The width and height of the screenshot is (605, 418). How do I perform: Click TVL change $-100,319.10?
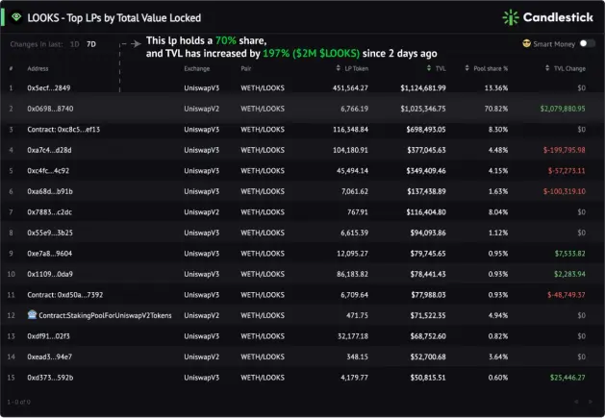[564, 191]
